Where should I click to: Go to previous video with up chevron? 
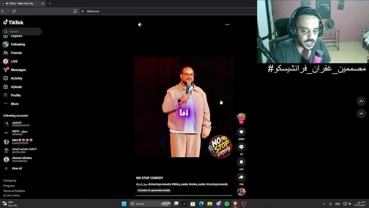[361, 101]
